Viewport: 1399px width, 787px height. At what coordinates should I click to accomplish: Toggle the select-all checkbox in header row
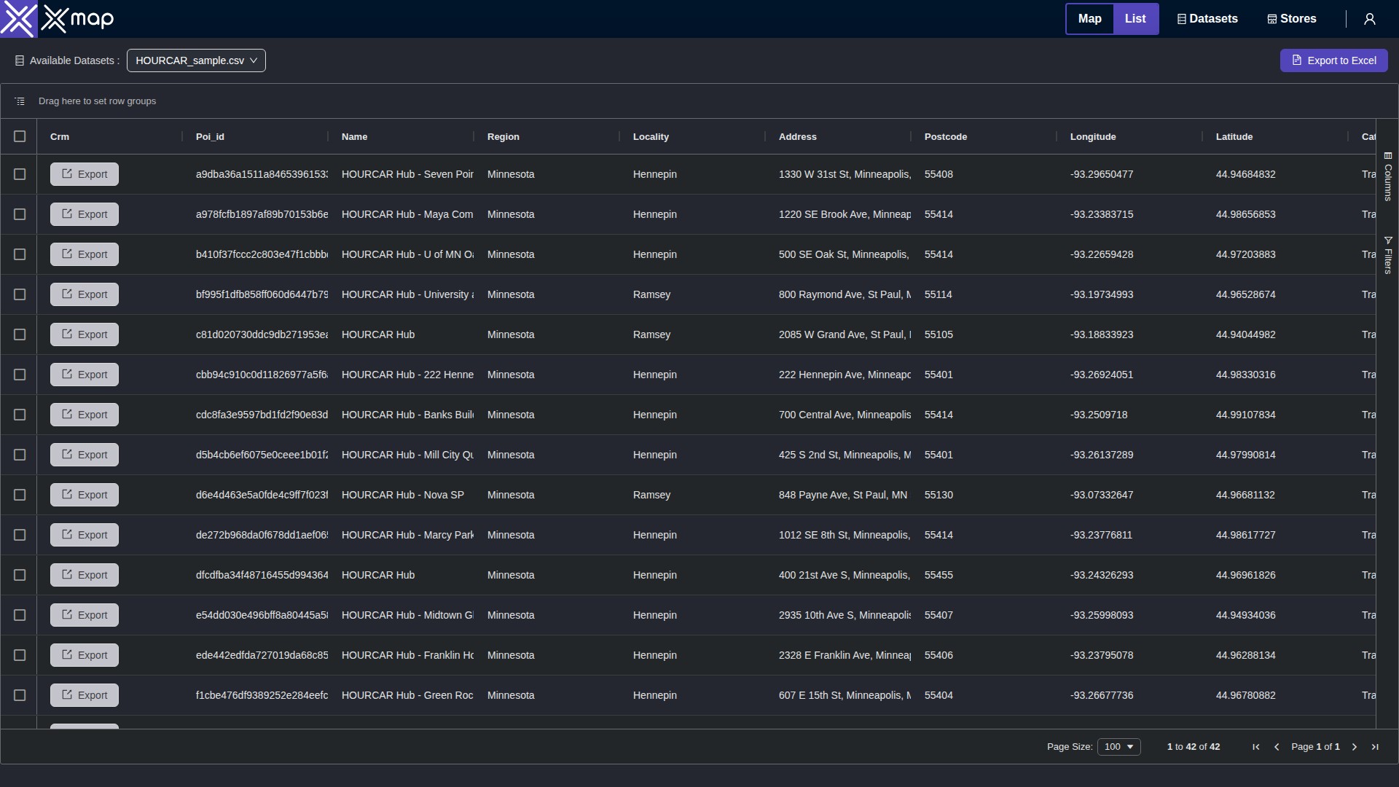pos(20,136)
